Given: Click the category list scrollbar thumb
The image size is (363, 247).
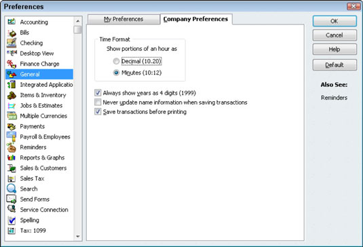Looking at the screenshot, I should [78, 30].
